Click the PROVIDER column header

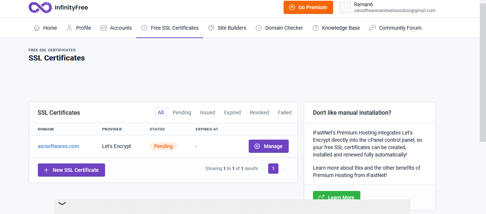pos(112,129)
